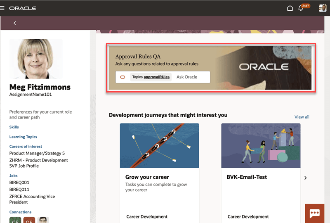The image size is (330, 223).
Task: Click Career Development under Grow your career
Action: click(147, 217)
